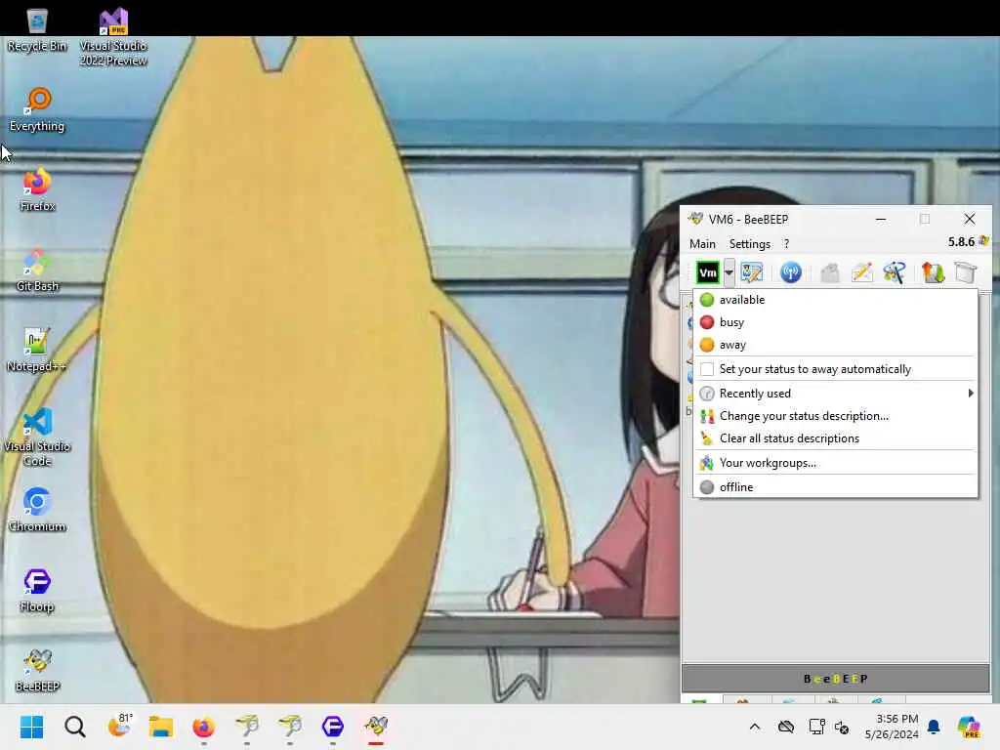
Task: Open taskbar Search
Action: [74, 727]
